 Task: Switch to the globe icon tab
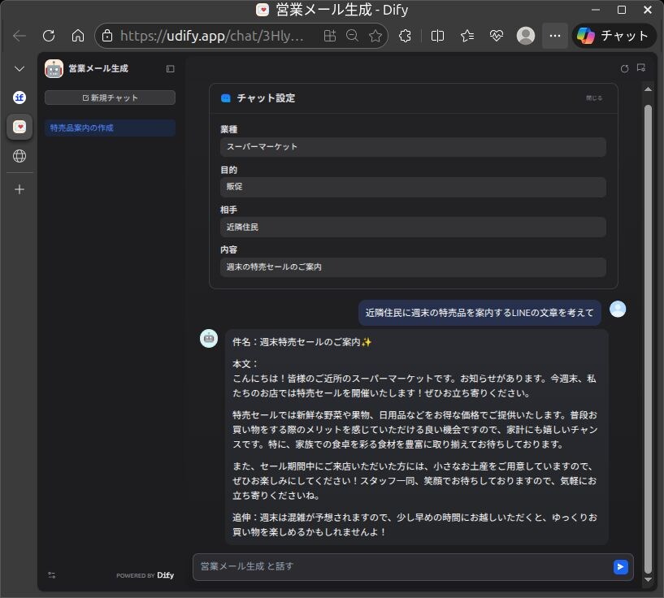tap(20, 156)
